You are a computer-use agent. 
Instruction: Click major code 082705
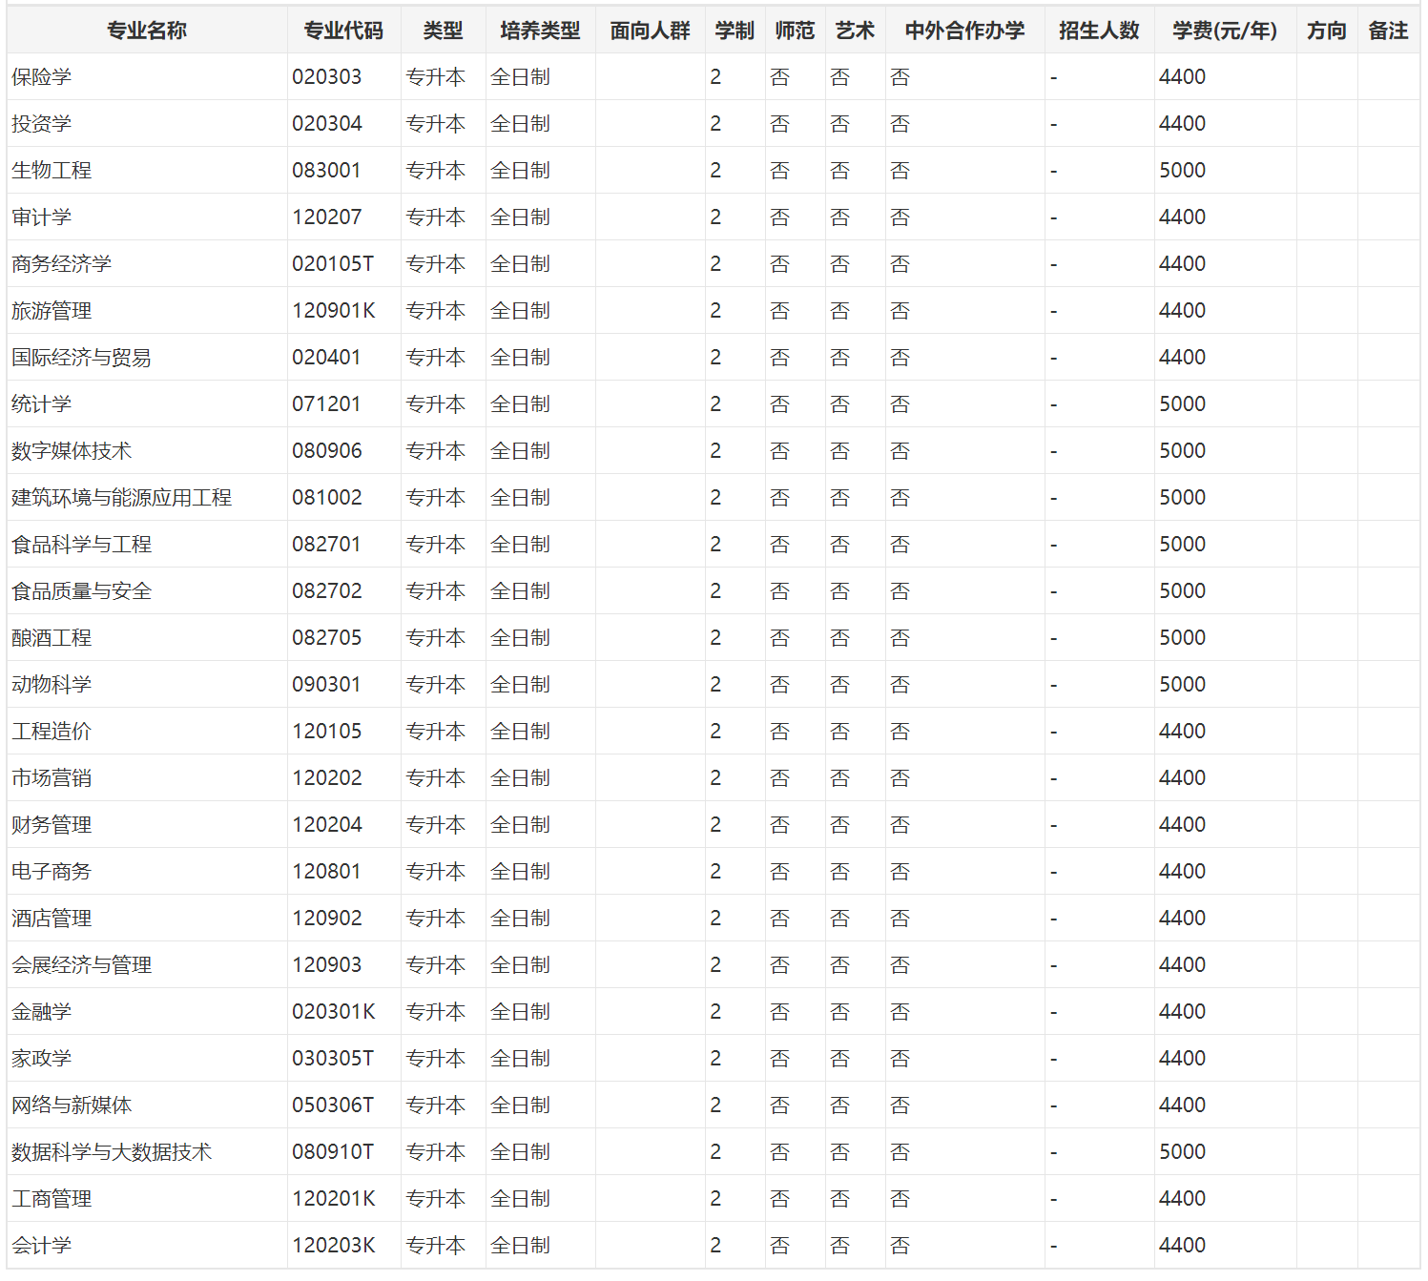[x=327, y=638]
